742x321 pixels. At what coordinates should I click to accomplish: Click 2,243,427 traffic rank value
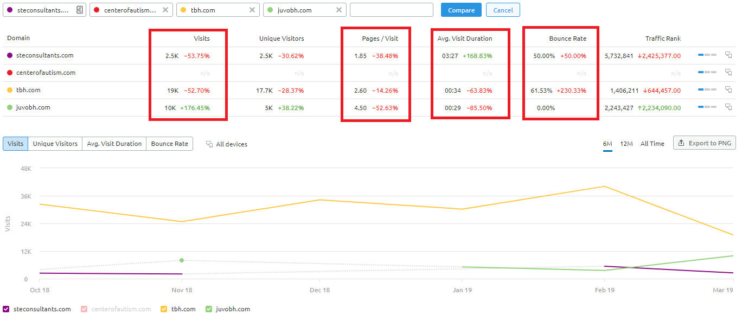619,108
